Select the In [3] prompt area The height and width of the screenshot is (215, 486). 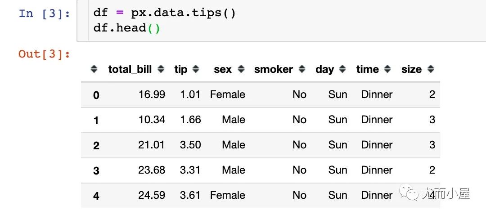pos(45,13)
